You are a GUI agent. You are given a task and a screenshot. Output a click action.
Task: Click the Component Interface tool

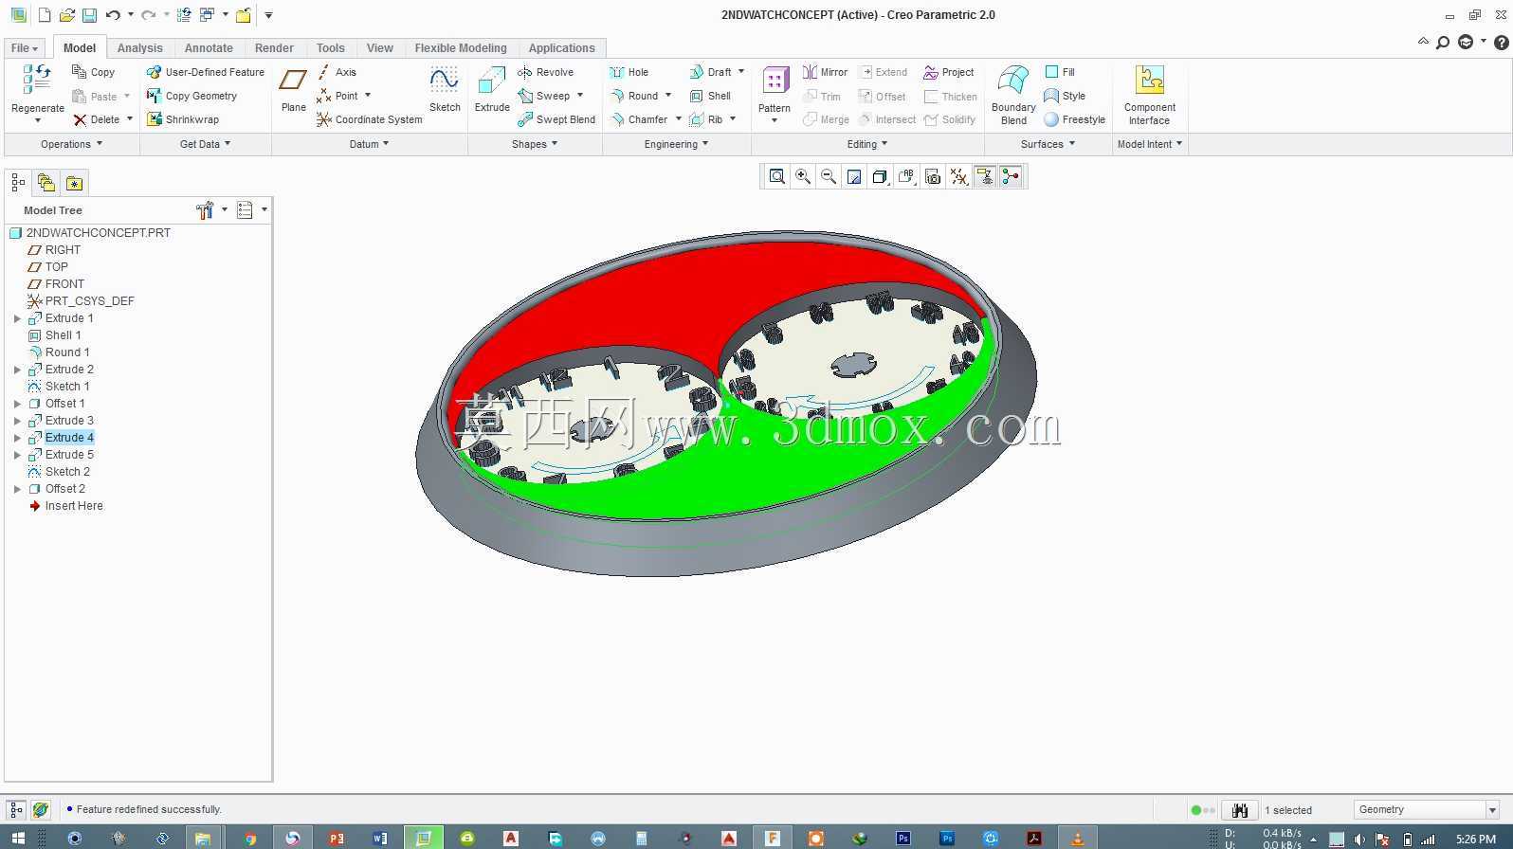click(x=1149, y=95)
